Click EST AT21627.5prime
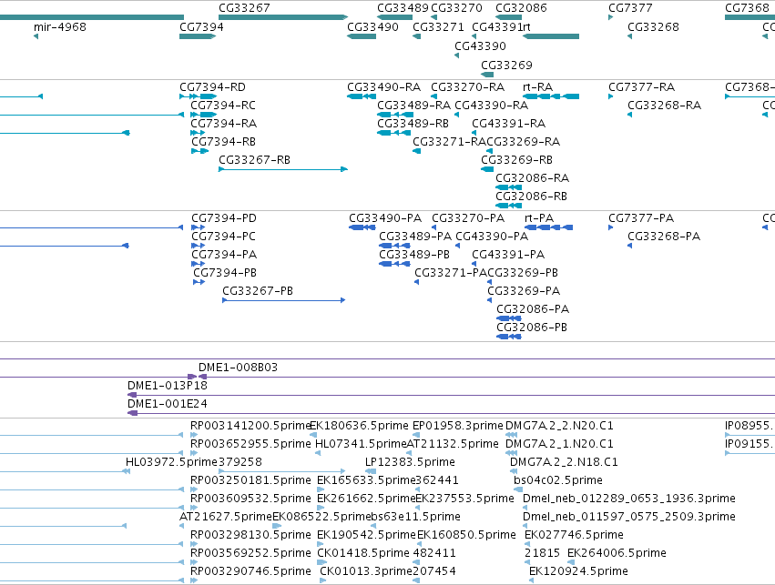This screenshot has height=585, width=775. tap(226, 517)
